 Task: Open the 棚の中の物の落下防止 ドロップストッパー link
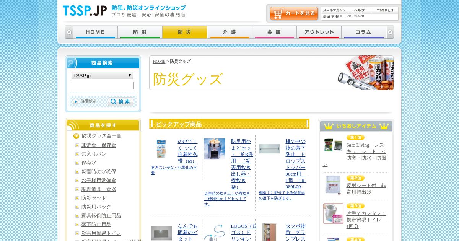[x=296, y=164]
